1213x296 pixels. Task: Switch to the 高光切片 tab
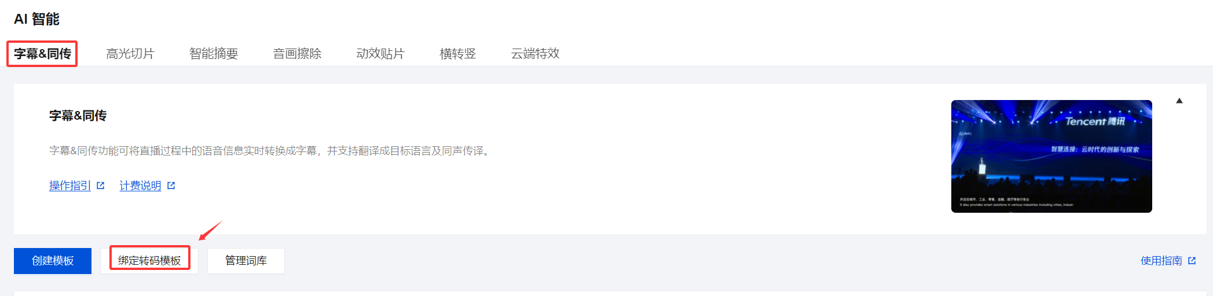(x=130, y=54)
